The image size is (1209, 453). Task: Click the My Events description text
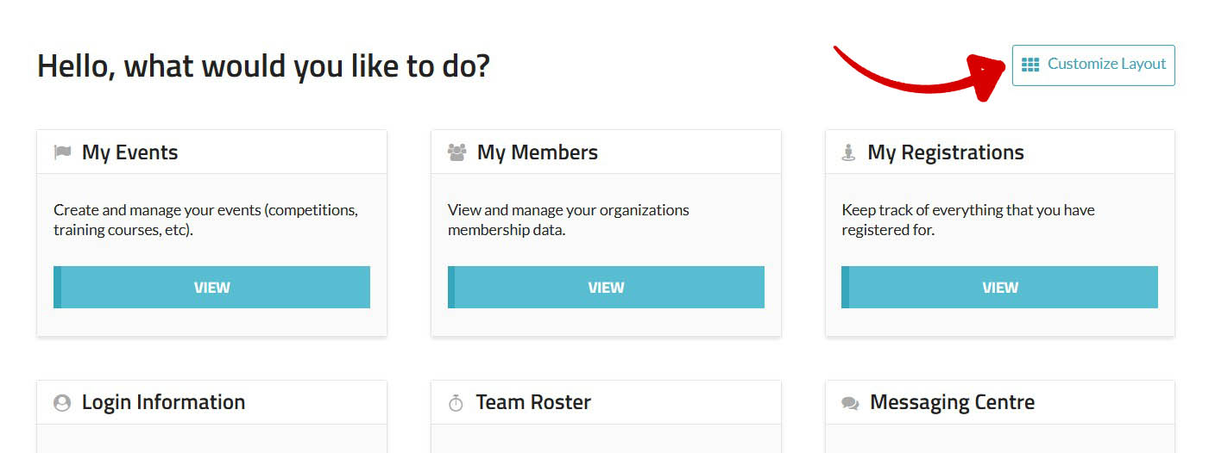205,220
